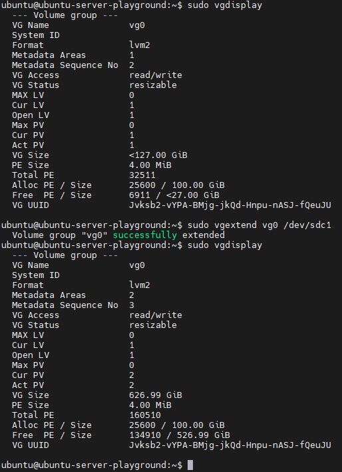
Task: Click the '/dev/sdc1' device path
Action: click(307, 225)
